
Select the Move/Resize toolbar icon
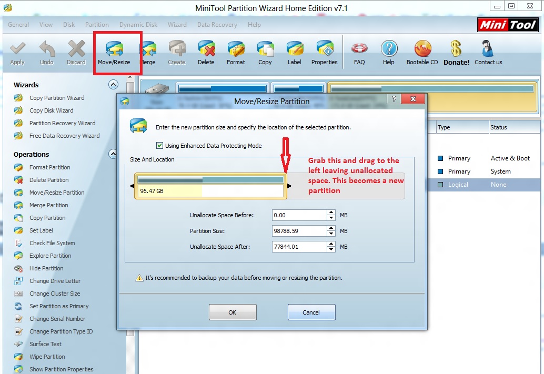pos(114,49)
